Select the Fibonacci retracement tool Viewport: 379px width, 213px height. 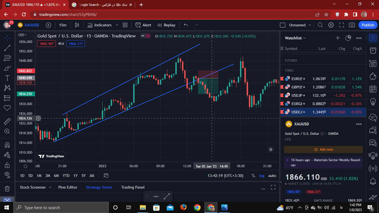(x=7, y=58)
